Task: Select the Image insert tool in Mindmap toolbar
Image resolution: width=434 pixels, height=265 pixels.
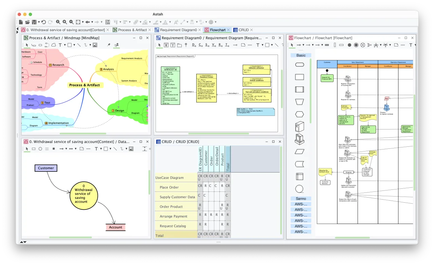Action: 95,45
